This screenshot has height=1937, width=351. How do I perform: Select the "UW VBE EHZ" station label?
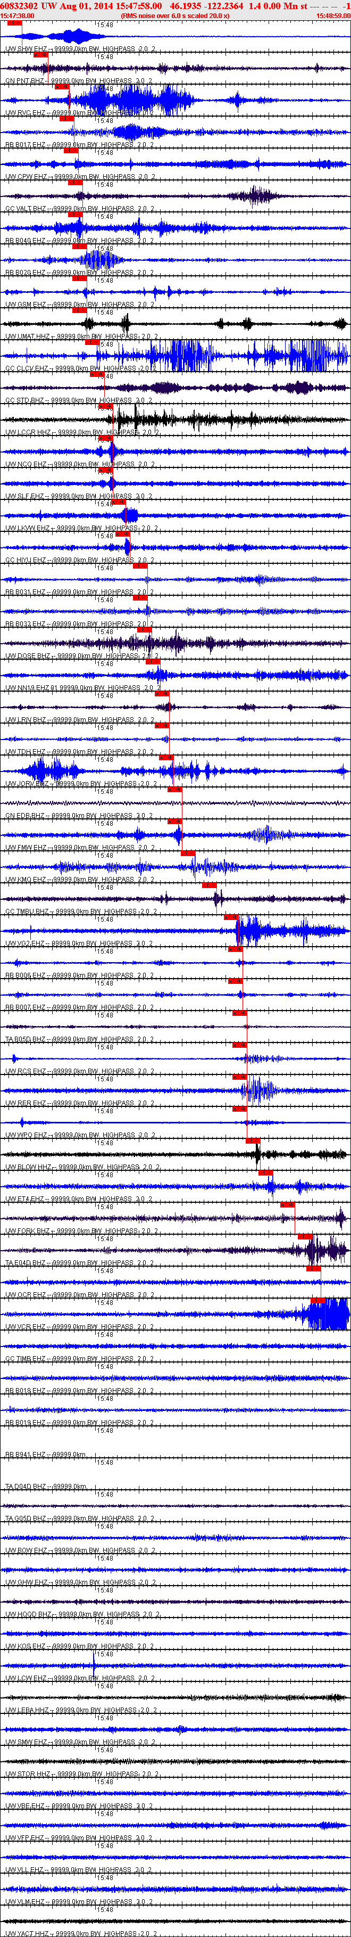click(x=26, y=1806)
